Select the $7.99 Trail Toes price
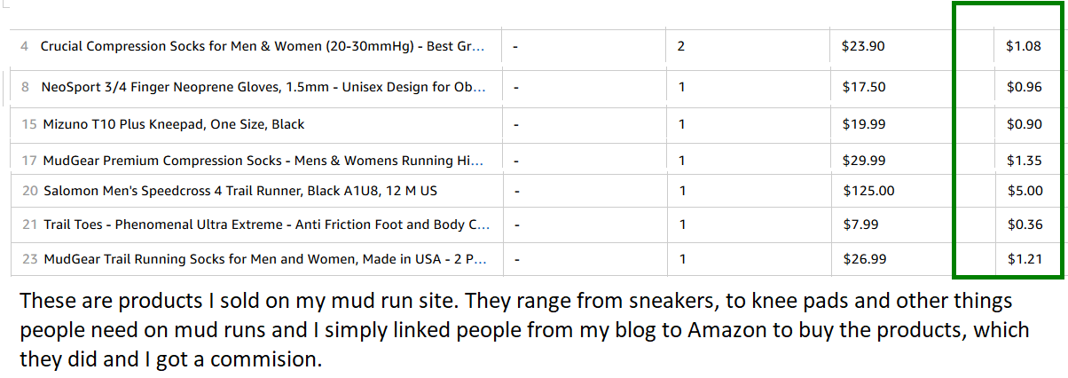This screenshot has height=378, width=1068. pyautogui.click(x=860, y=224)
